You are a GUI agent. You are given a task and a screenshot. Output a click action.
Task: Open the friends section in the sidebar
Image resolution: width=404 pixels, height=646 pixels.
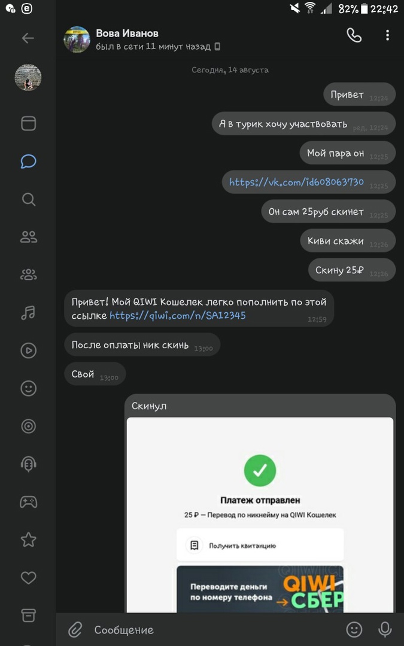pyautogui.click(x=28, y=237)
